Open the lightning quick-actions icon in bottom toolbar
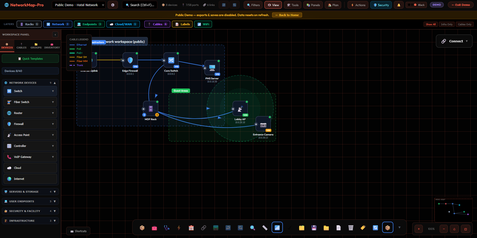The image size is (477, 238). coord(179,227)
